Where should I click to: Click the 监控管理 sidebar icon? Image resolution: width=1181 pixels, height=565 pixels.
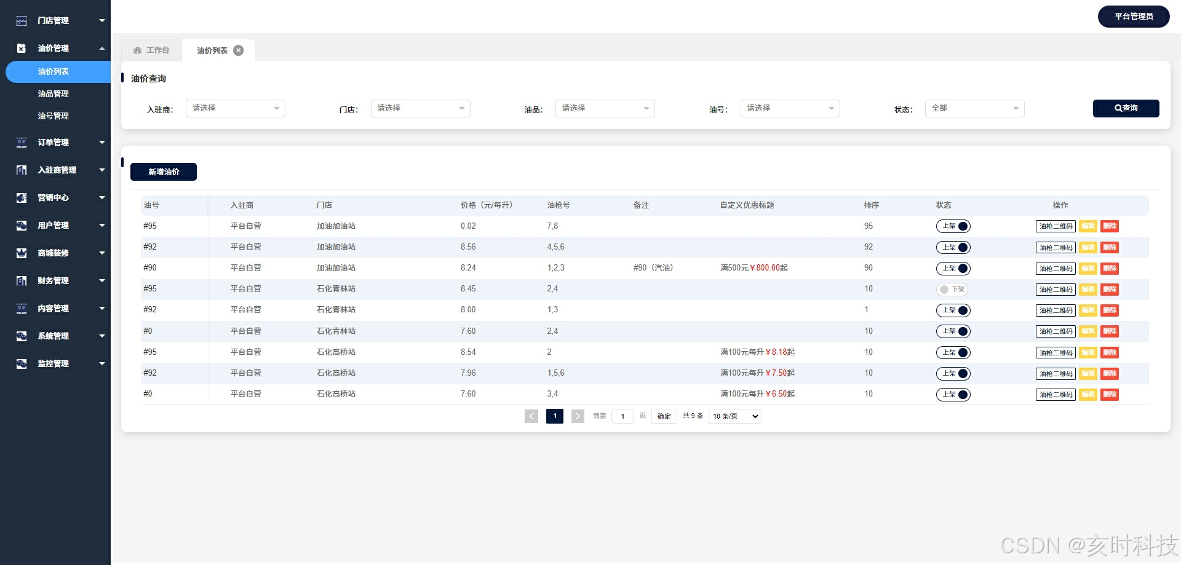[22, 364]
